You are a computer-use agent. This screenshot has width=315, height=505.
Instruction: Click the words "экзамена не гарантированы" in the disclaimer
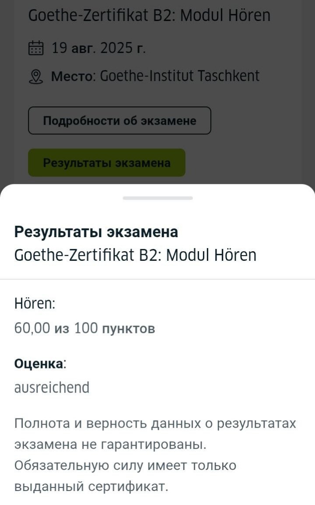point(110,445)
